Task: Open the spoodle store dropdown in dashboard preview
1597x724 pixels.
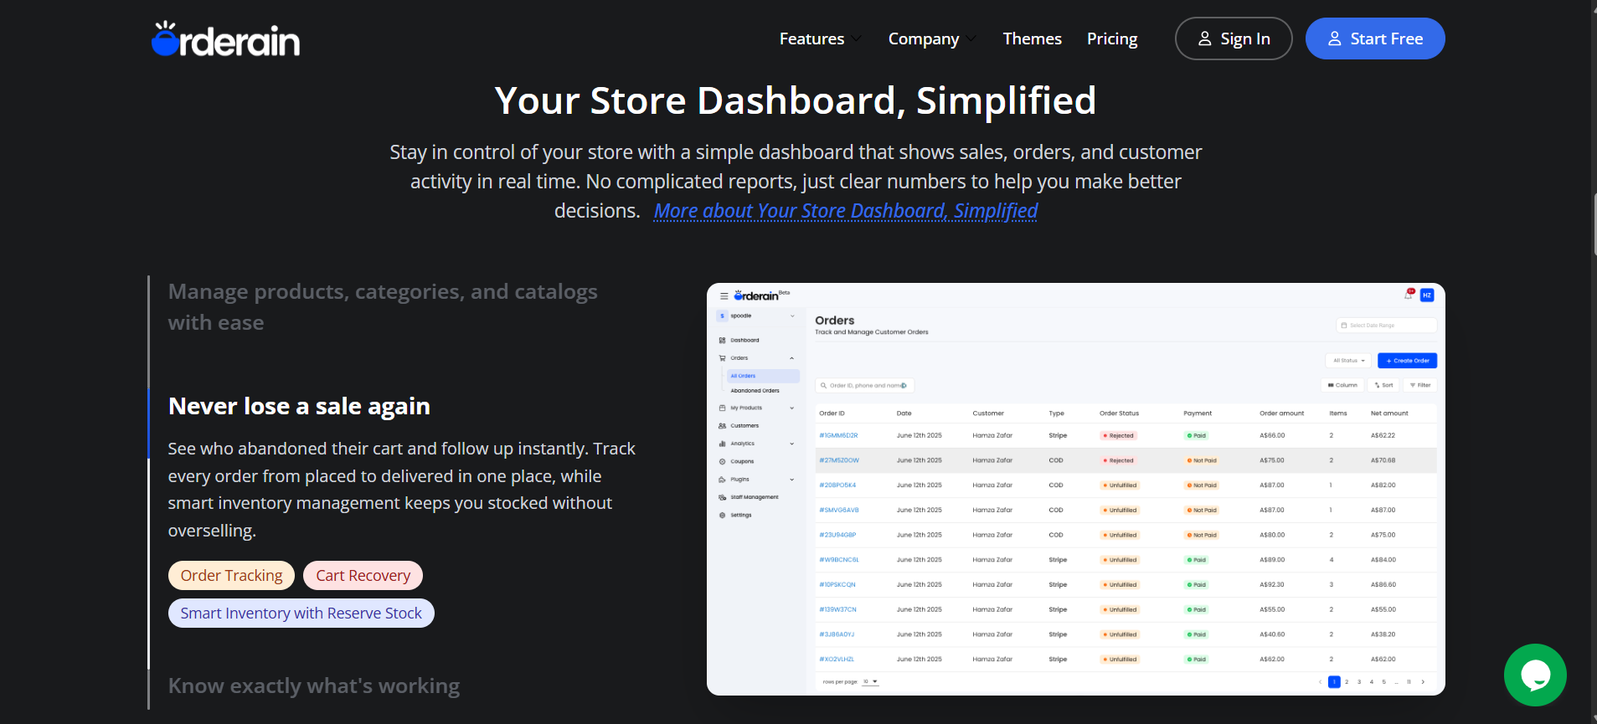Action: (757, 316)
